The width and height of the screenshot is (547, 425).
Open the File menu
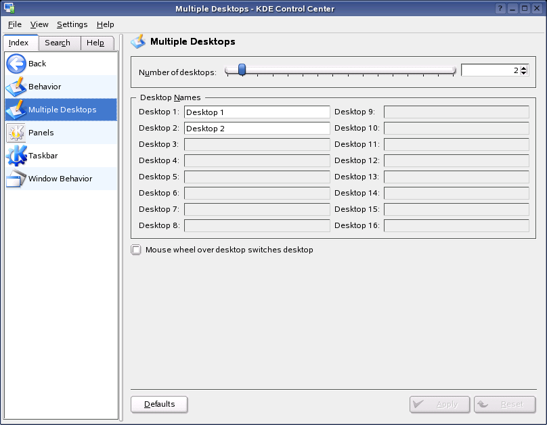click(15, 24)
